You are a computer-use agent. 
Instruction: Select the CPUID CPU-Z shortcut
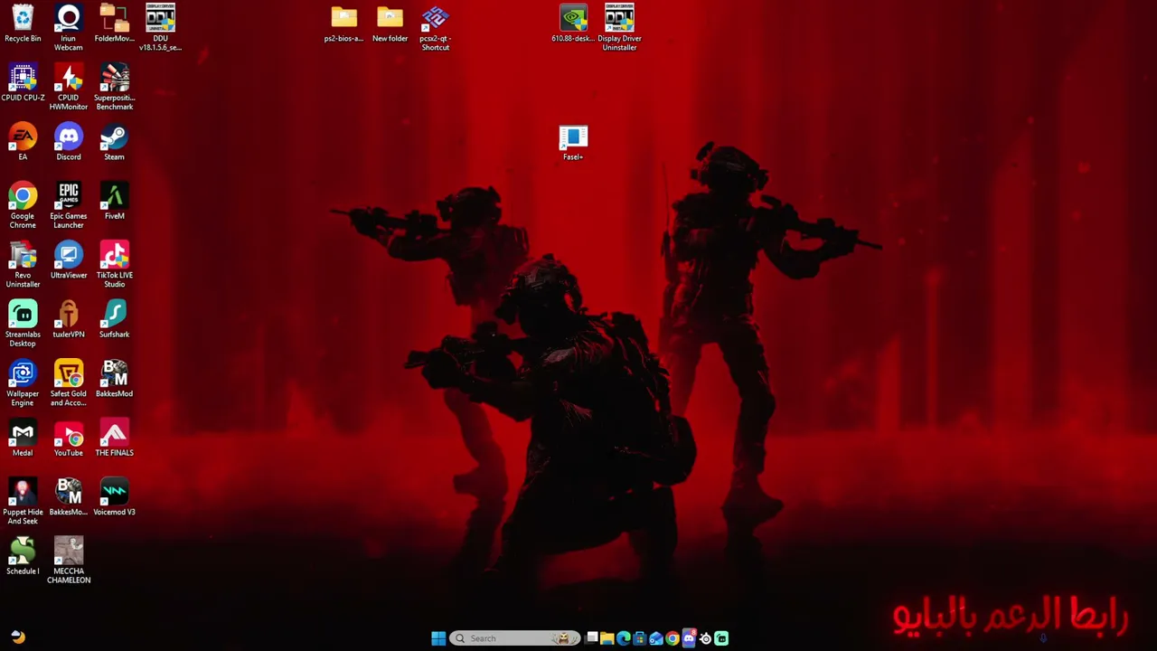tap(23, 83)
